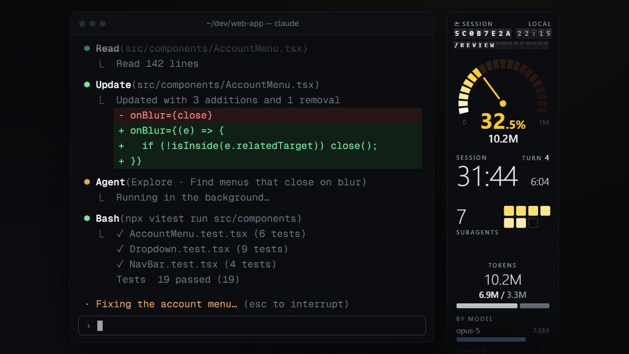Click the session timer 31:44
The height and width of the screenshot is (354, 629).
487,177
